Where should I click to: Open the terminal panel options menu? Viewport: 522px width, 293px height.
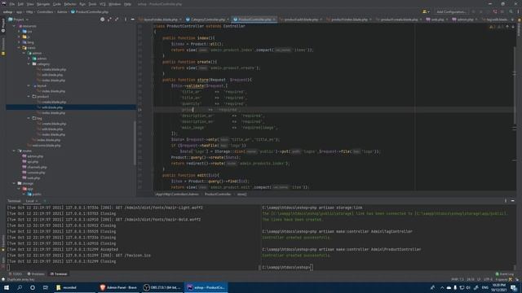(x=506, y=201)
